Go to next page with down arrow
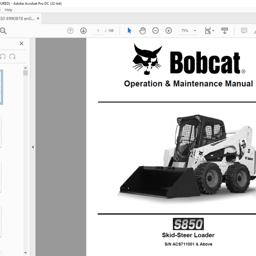Viewport: 256px width, 256px height. tap(84, 31)
